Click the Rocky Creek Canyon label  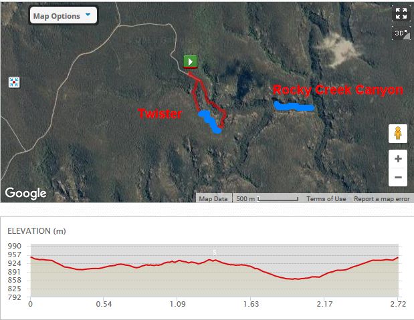(x=338, y=90)
